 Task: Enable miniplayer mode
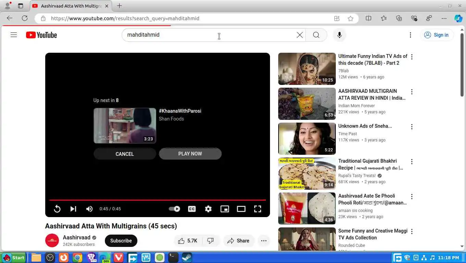[225, 209]
